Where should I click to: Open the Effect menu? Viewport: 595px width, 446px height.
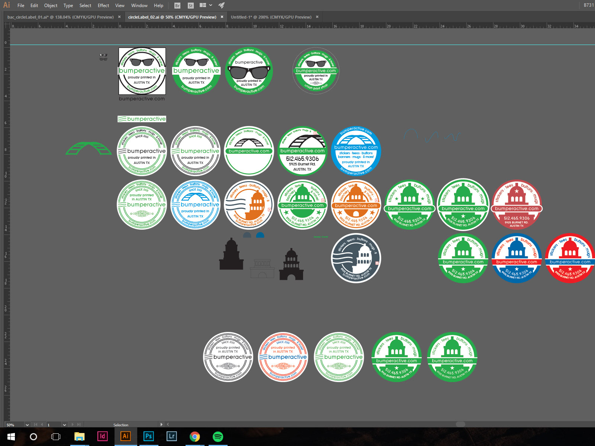point(103,6)
